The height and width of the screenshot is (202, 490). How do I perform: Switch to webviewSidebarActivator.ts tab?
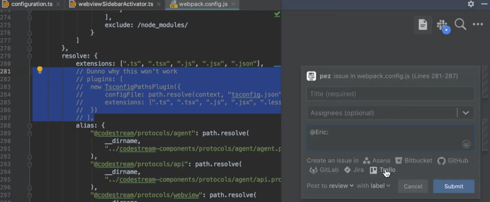click(115, 4)
